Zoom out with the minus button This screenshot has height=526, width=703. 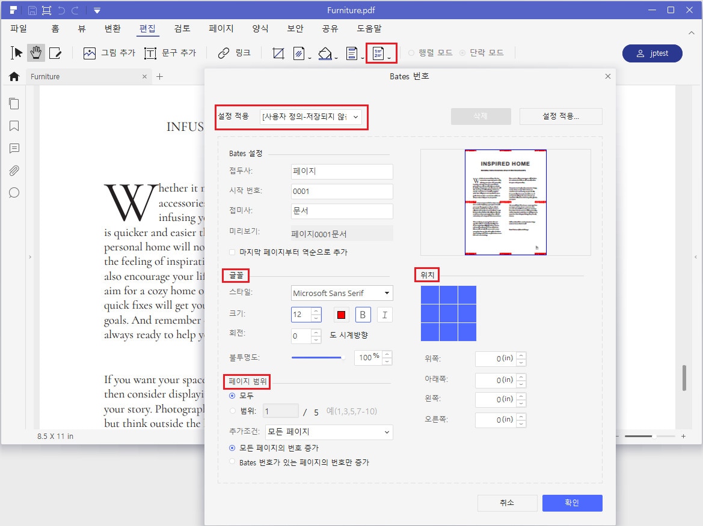pos(618,436)
